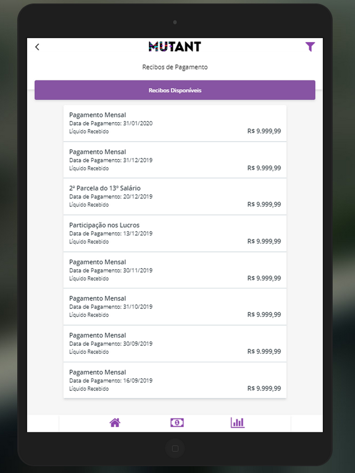355x473 pixels.
Task: Click Líquido Recebido on the 31/01/2020 receipt
Action: pos(89,132)
